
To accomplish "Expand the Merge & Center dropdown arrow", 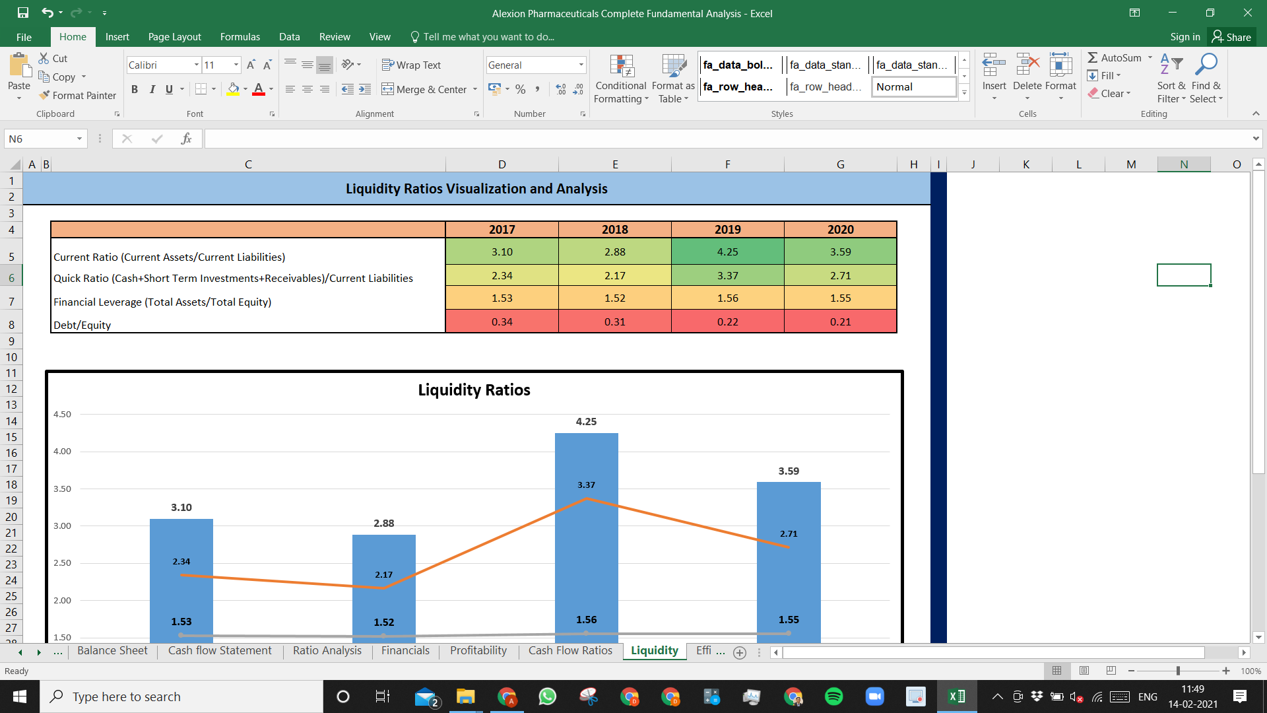I will (x=475, y=89).
